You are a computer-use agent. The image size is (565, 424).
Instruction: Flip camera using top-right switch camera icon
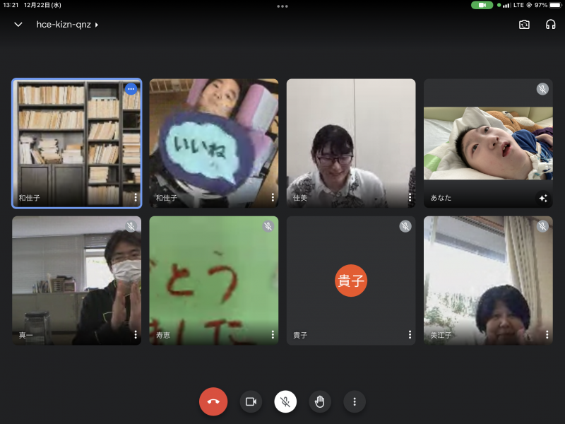[x=524, y=24]
